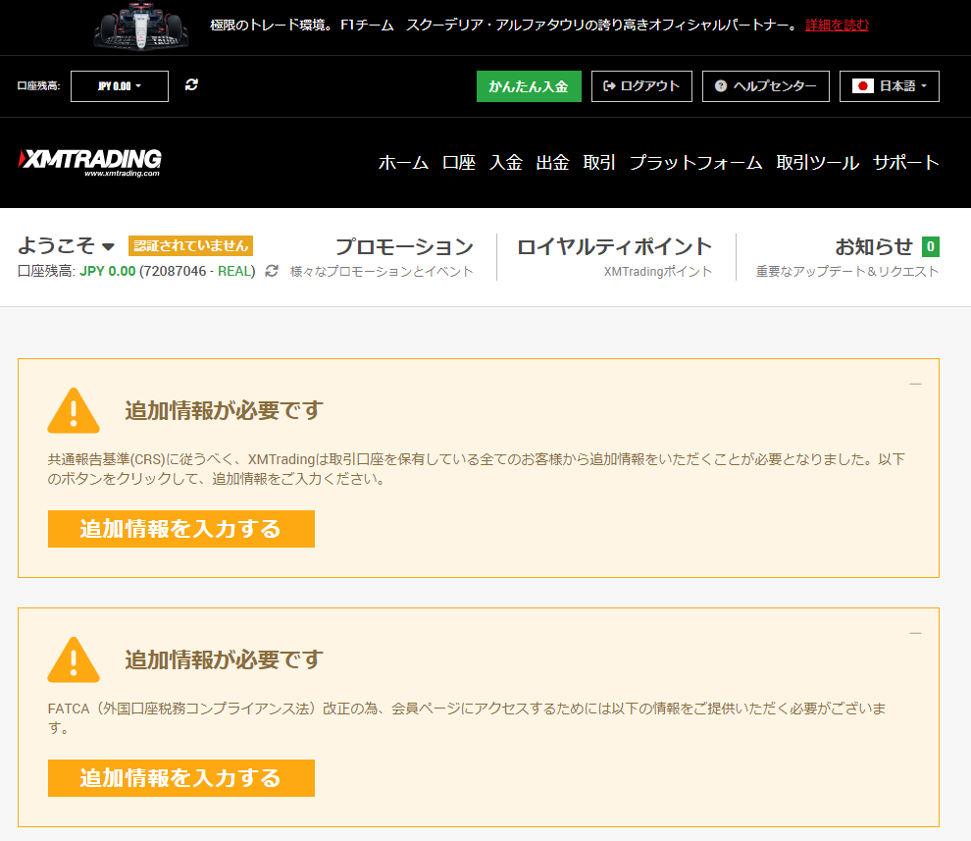The height and width of the screenshot is (841, 971).
Task: Click the FATCA notice description paragraph
Action: pos(467,717)
